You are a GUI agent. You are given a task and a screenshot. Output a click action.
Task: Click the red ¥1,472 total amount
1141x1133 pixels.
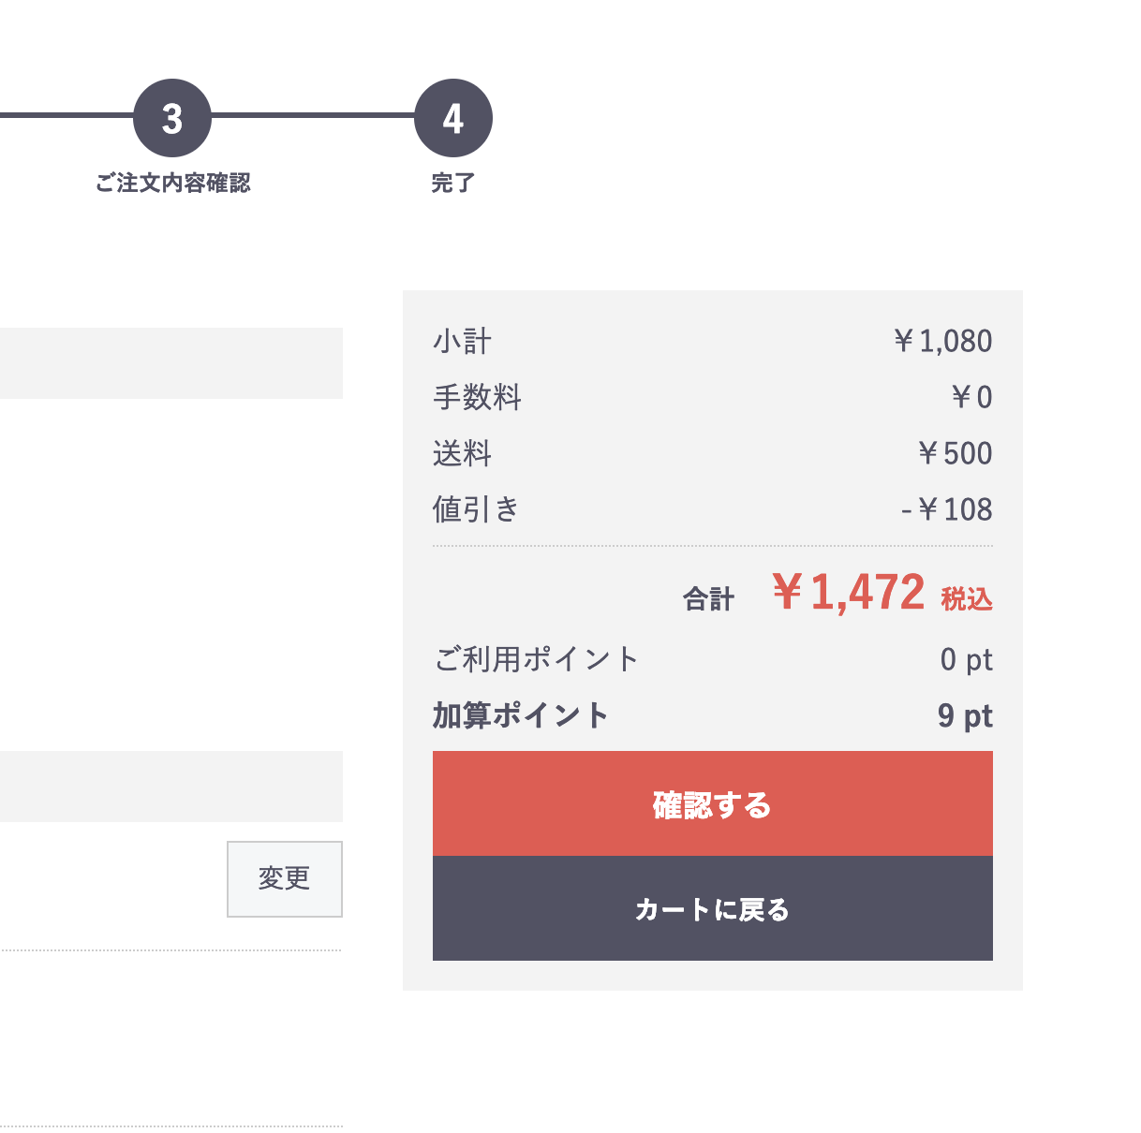pyautogui.click(x=849, y=592)
